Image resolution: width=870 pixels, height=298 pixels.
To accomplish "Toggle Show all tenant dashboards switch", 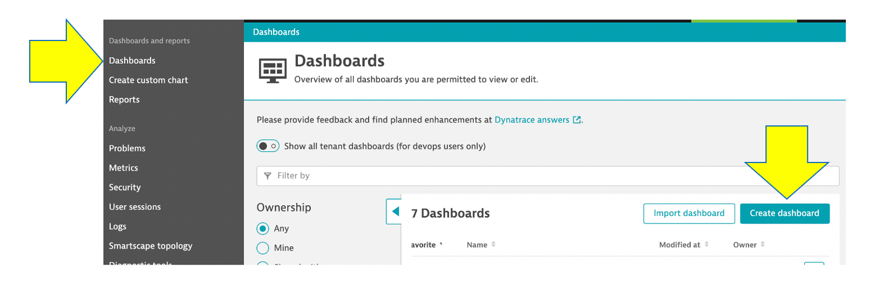I will (x=268, y=146).
